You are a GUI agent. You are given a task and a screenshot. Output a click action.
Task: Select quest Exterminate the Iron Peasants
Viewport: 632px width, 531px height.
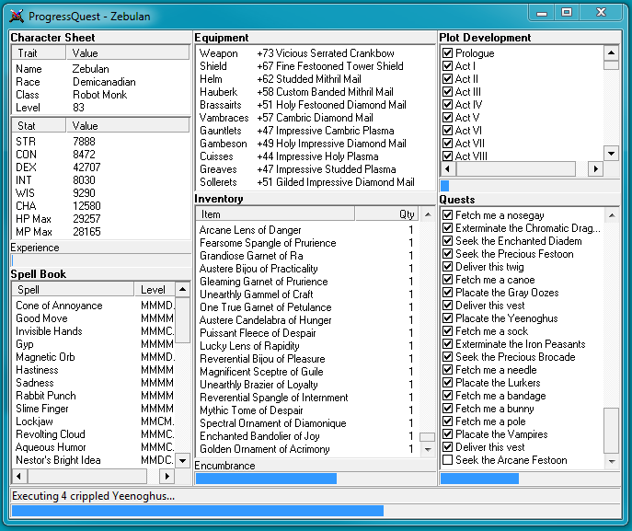[521, 344]
